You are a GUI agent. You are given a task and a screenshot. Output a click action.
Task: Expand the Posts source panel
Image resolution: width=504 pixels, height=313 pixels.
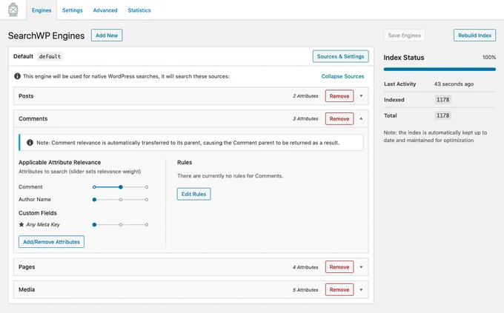[361, 96]
